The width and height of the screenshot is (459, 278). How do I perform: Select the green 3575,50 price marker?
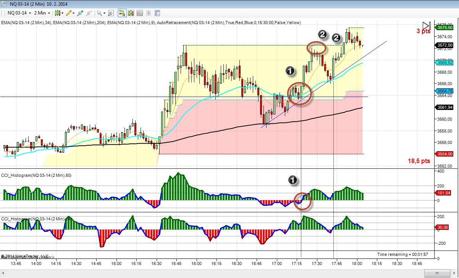tap(445, 27)
